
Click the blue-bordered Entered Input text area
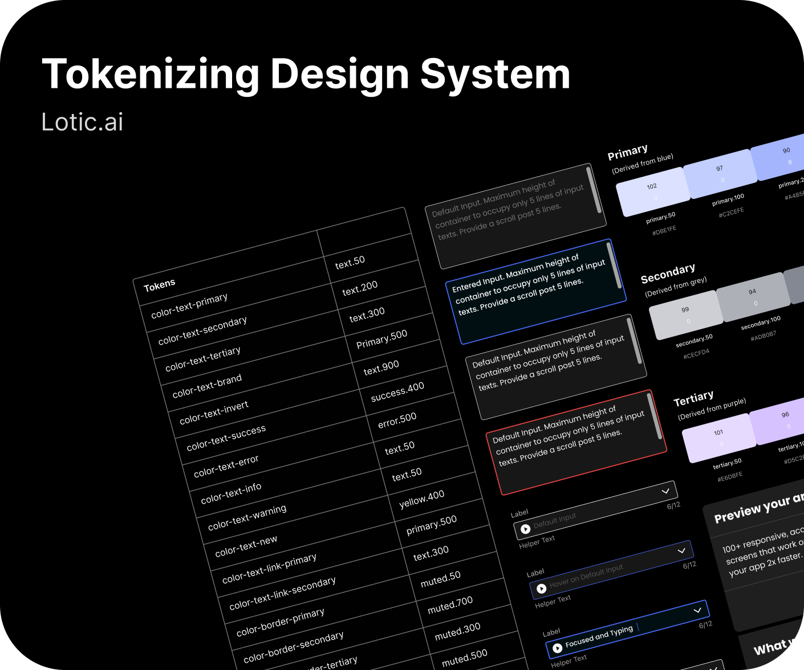pyautogui.click(x=536, y=291)
